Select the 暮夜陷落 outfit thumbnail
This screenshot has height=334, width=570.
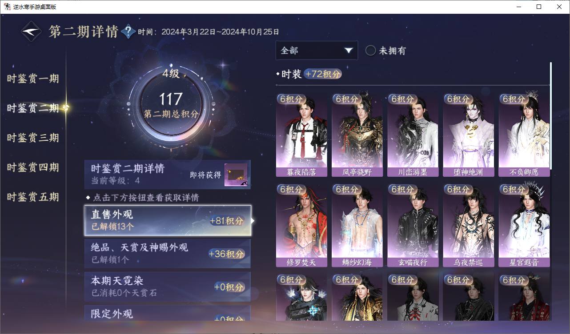[301, 135]
